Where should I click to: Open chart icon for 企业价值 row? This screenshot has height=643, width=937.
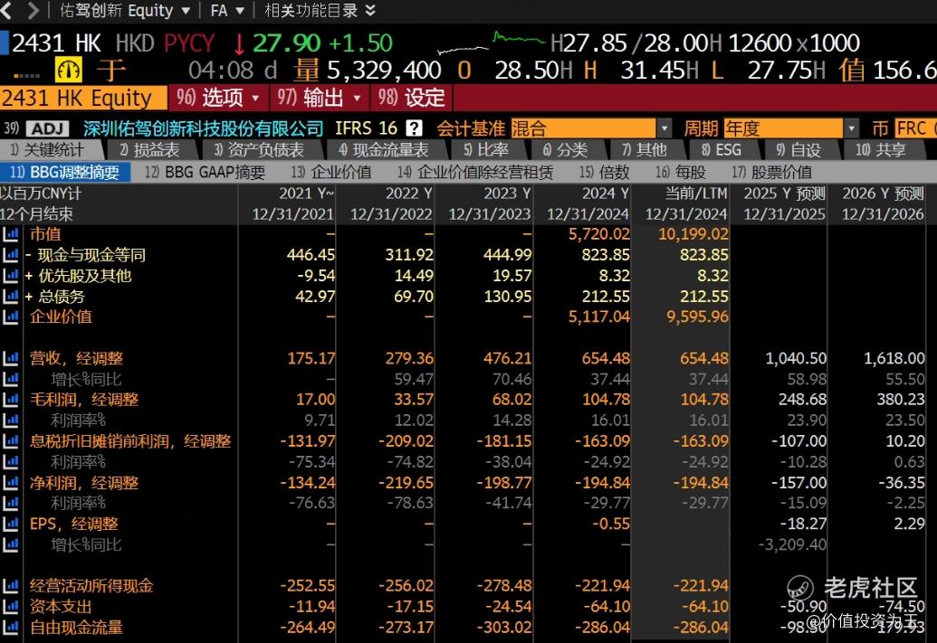[10, 317]
